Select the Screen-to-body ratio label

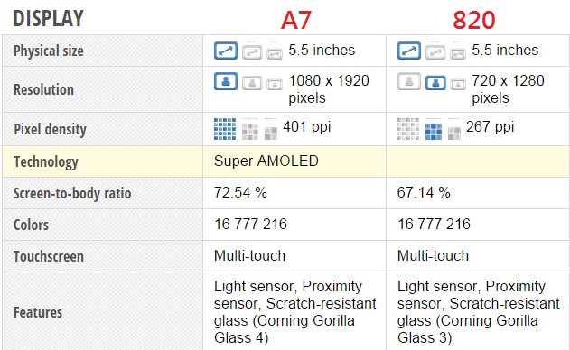coord(72,193)
